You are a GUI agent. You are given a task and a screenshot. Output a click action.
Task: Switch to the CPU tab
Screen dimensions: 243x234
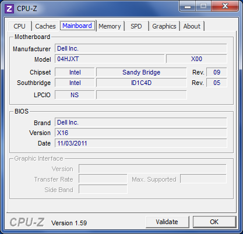point(19,26)
